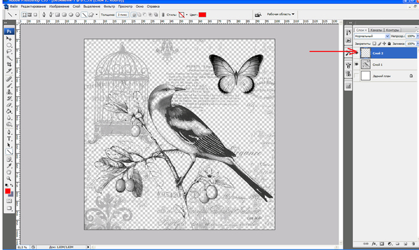Image resolution: width=419 pixels, height=250 pixels.
Task: Open status bar info arrow
Action: [x=88, y=247]
